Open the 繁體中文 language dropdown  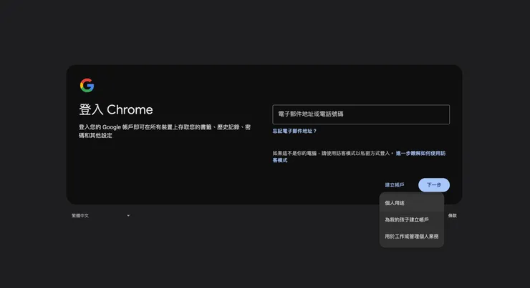pyautogui.click(x=101, y=216)
